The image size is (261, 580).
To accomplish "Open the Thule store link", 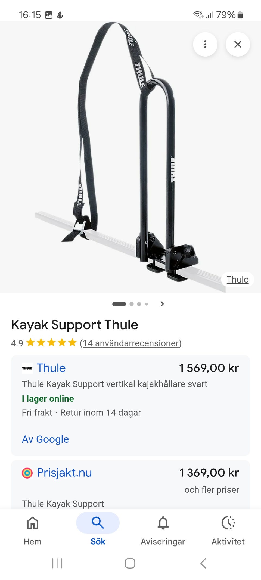I will (x=51, y=368).
